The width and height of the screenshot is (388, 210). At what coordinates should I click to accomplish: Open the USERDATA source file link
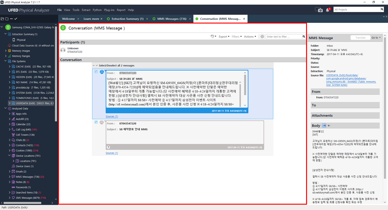pyautogui.click(x=351, y=80)
